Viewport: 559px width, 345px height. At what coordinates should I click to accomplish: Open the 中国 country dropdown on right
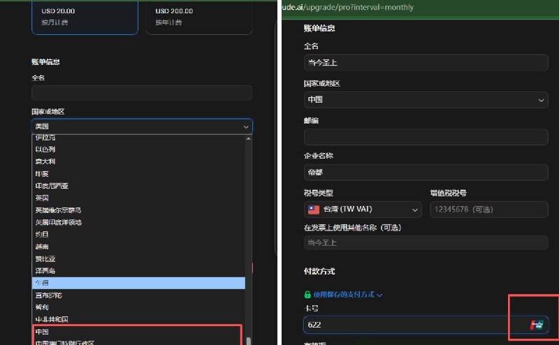point(426,100)
